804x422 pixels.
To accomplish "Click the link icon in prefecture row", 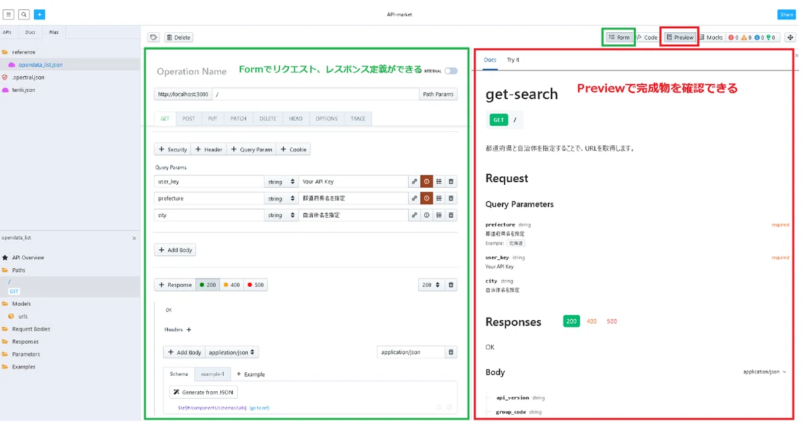I will (414, 198).
